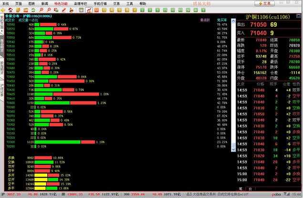This screenshot has width=303, height=198.
Task: Click the 手机行情 menu item
Action: click(x=100, y=3)
